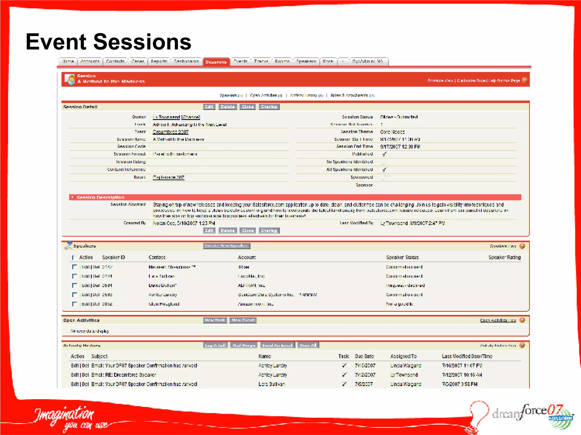This screenshot has height=435, width=581.
Task: Check the box for Ashley Landry's speaker row
Action: click(74, 295)
